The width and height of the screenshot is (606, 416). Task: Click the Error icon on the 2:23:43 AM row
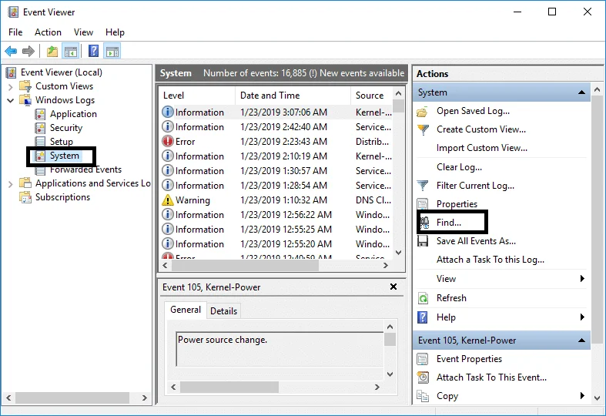coord(167,141)
